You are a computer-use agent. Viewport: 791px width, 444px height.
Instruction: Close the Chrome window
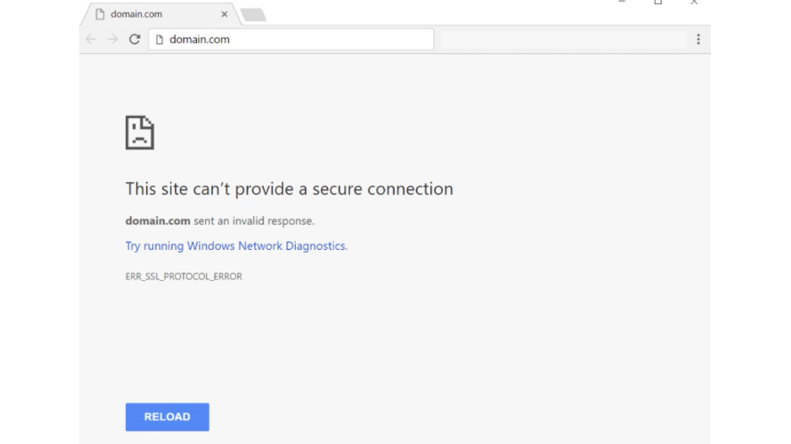coord(695,3)
